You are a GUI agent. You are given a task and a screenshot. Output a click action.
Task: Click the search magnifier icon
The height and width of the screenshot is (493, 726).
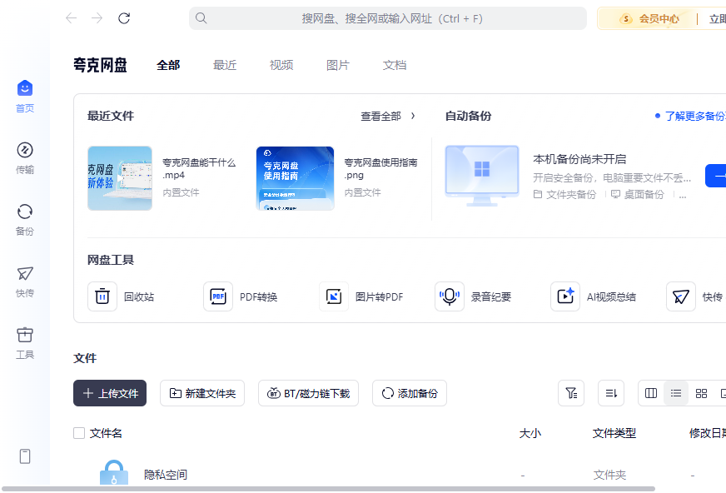tap(201, 18)
